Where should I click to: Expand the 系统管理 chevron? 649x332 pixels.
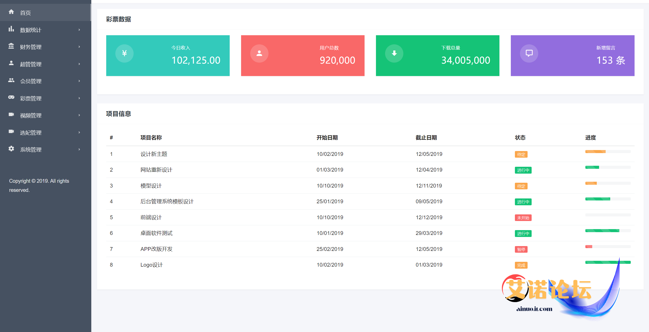coord(79,150)
